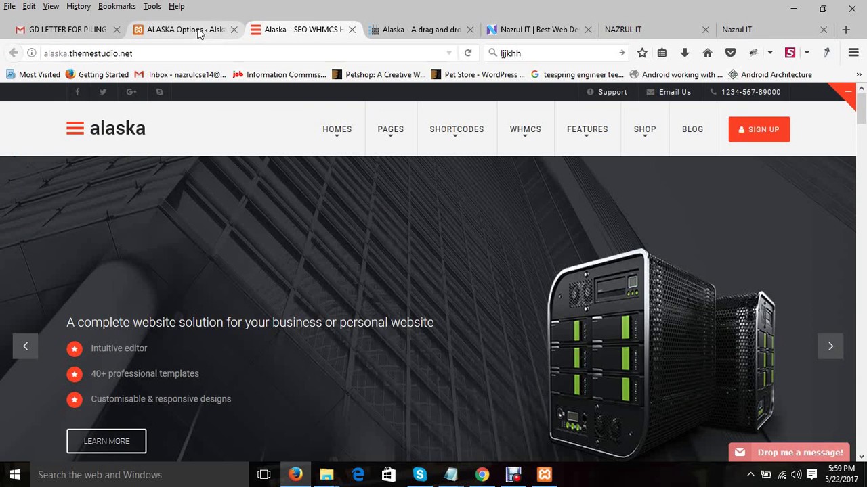Close the Alaska SEO WHMCS tab

[x=352, y=30]
